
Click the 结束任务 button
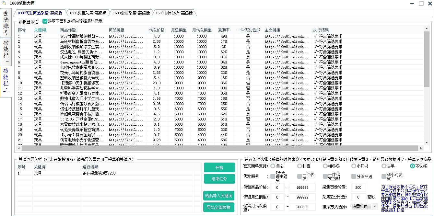pos(219,179)
